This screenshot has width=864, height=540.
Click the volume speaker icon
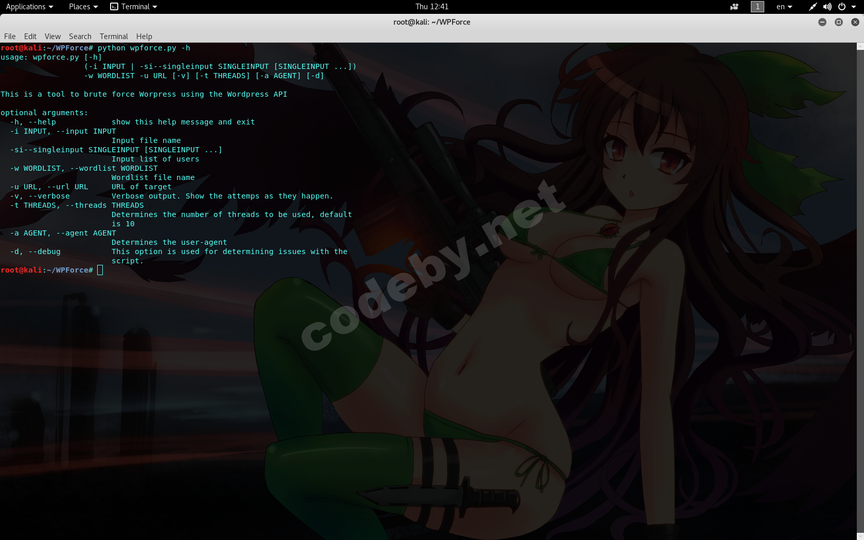tap(827, 7)
